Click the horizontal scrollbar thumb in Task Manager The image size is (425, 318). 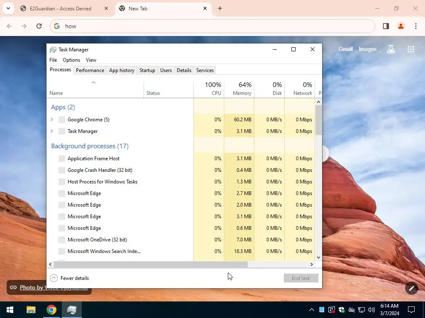coord(151,264)
